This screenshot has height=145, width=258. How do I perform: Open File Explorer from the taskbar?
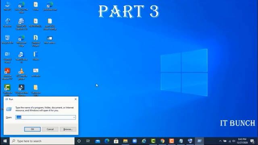tap(125, 141)
